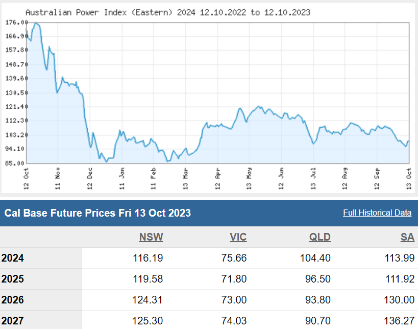Click the 2027 row label
The image size is (419, 329).
[x=13, y=321]
